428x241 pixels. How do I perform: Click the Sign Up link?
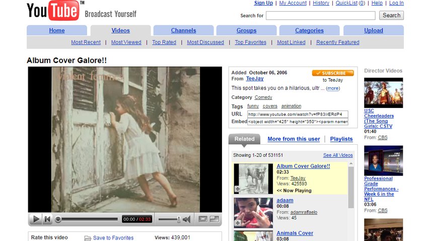click(x=263, y=3)
